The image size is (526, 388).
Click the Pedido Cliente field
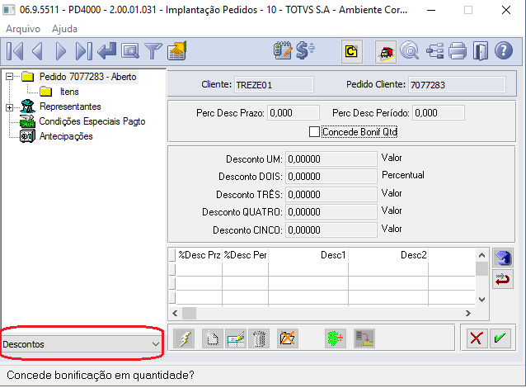[x=457, y=85]
